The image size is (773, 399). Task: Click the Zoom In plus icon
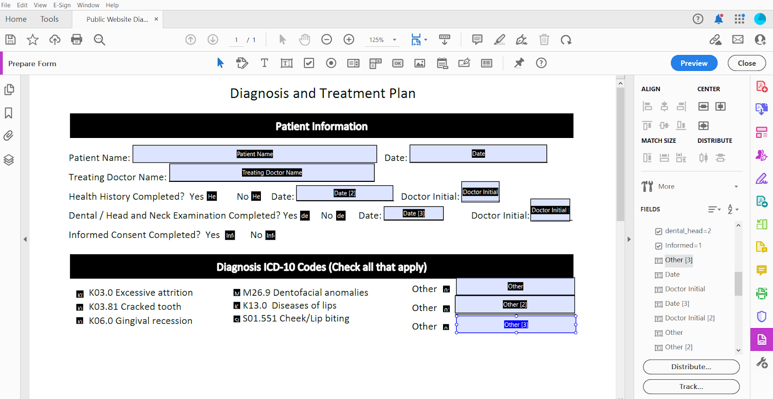(x=349, y=40)
